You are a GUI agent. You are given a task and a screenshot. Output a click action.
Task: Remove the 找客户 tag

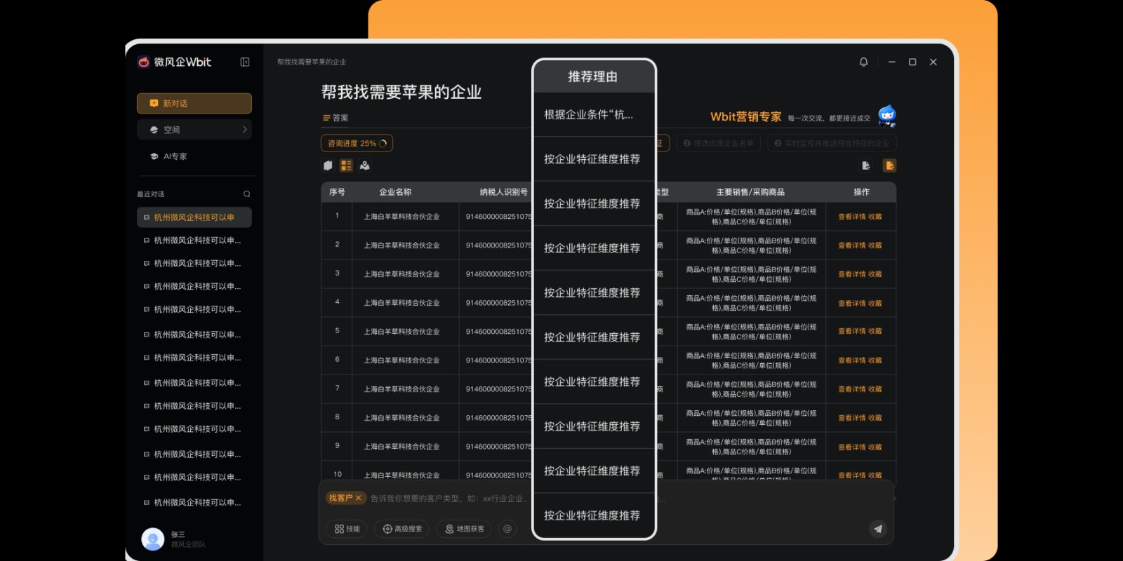[x=359, y=498]
